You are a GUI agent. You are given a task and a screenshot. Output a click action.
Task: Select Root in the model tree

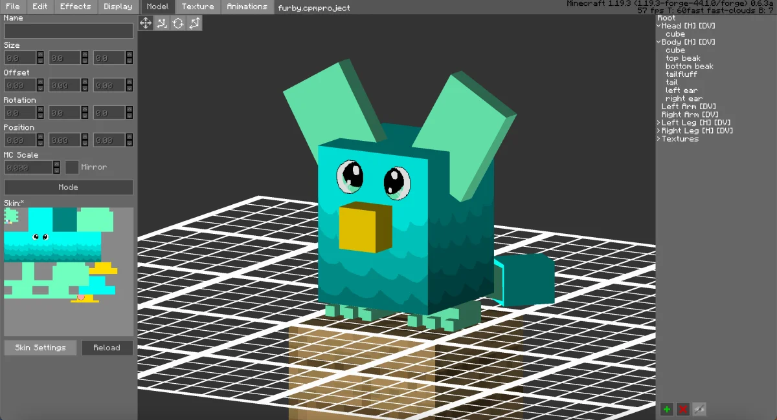pyautogui.click(x=666, y=18)
